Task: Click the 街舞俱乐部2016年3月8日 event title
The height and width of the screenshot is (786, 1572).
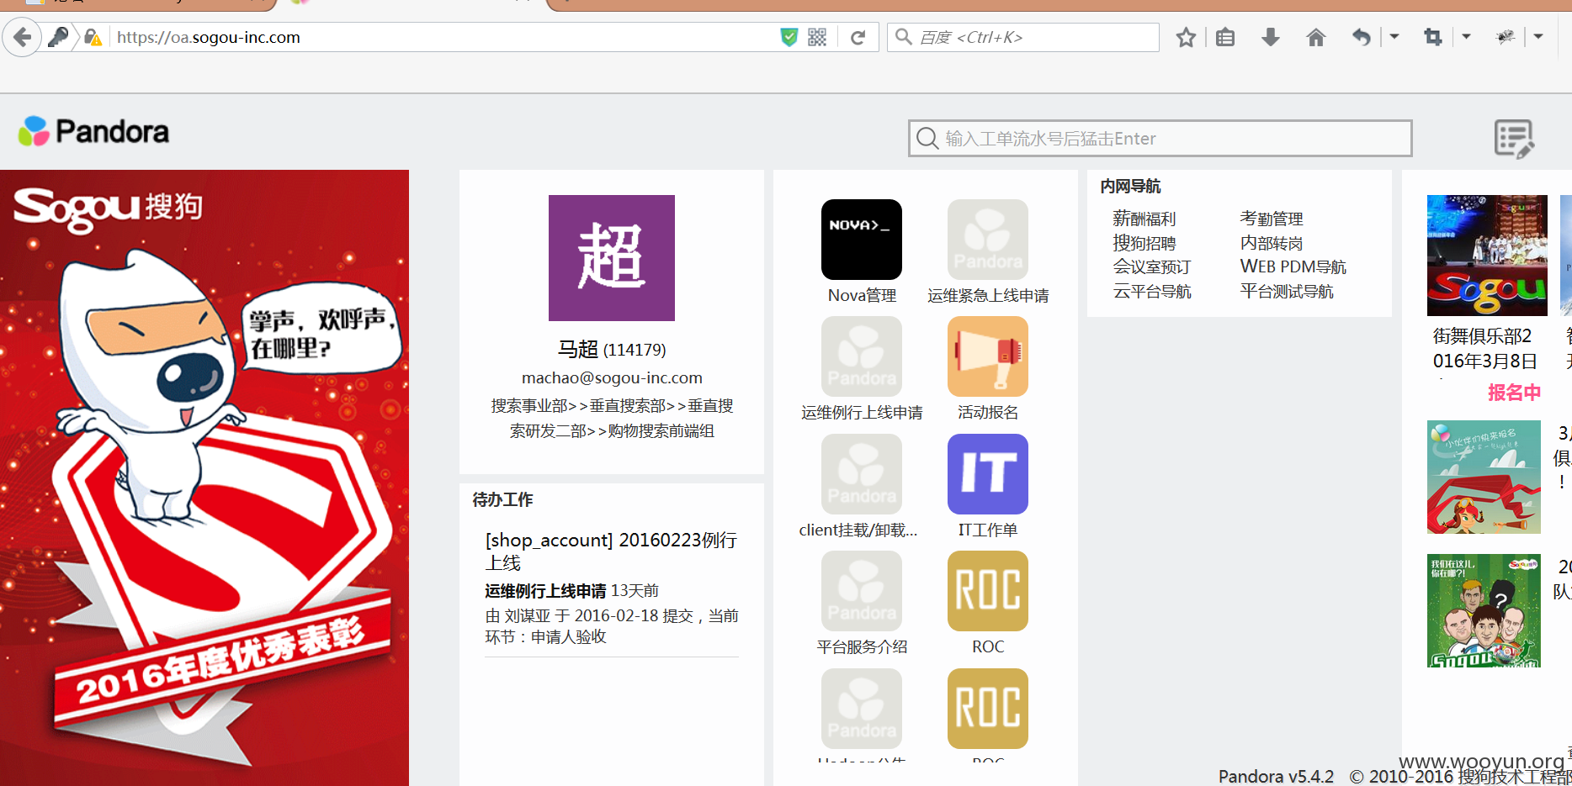Action: pos(1485,348)
